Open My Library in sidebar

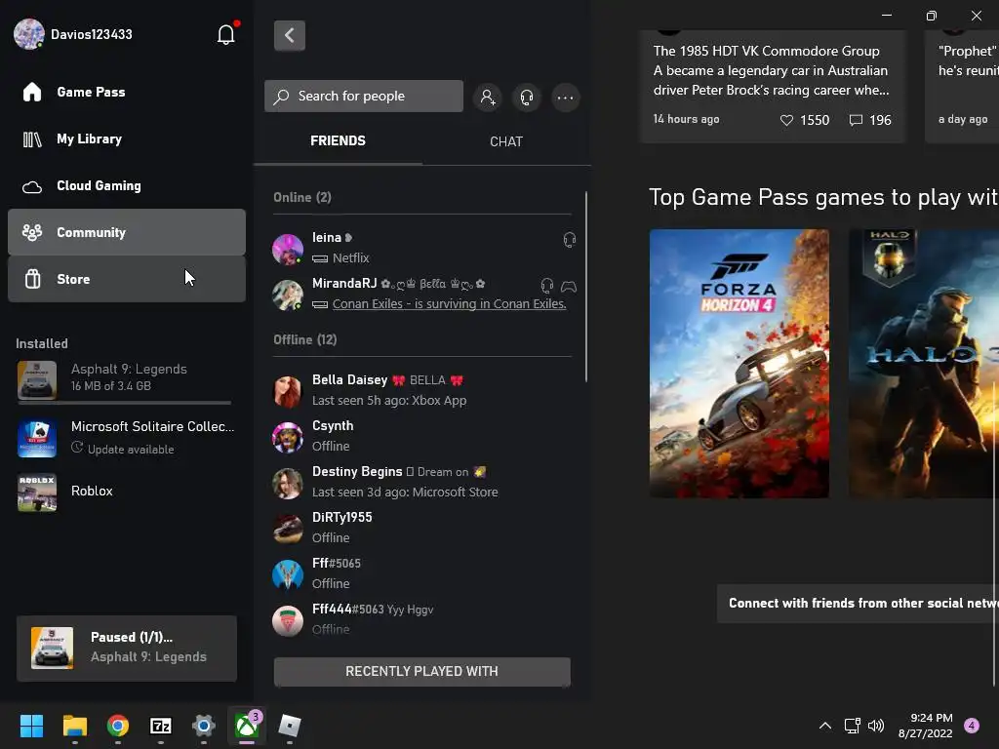(x=126, y=138)
